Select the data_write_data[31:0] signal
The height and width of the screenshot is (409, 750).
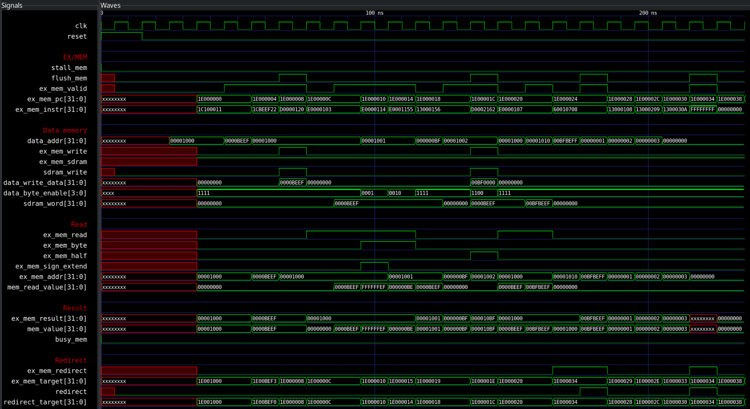45,183
